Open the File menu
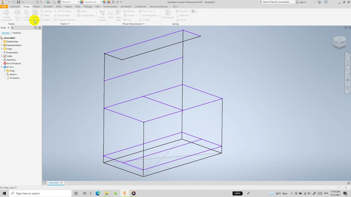 click(4, 7)
